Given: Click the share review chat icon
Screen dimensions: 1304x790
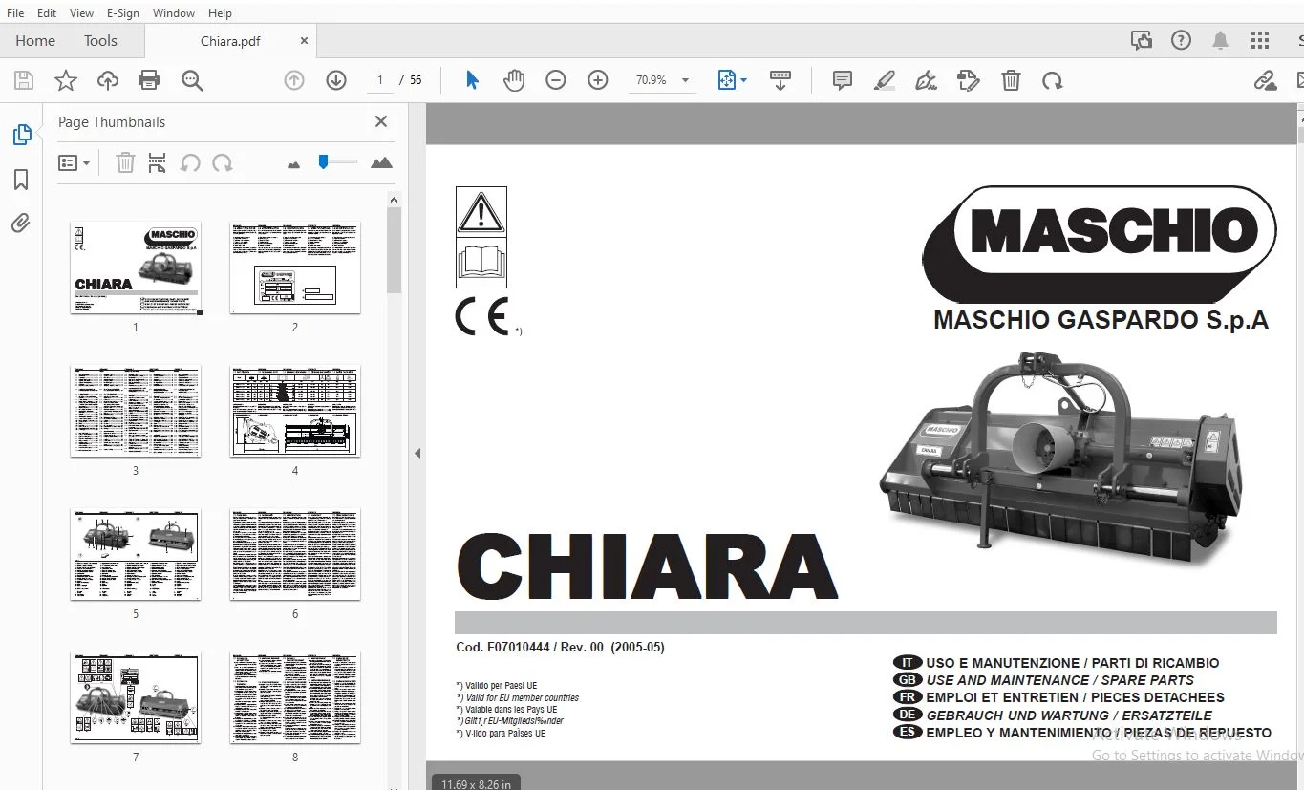Looking at the screenshot, I should click(x=1142, y=40).
